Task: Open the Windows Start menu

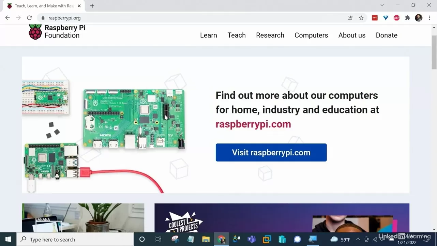Action: tap(8, 239)
